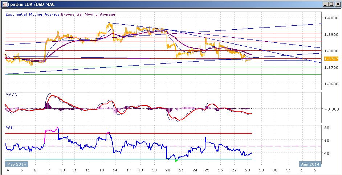Click the teal RSI oversold level line
The height and width of the screenshot is (175, 342).
point(129,159)
